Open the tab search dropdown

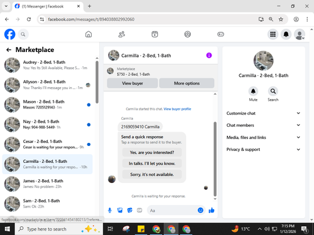tap(6, 6)
